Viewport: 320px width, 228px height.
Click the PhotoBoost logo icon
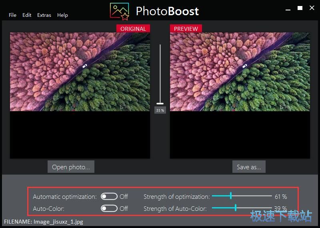119,12
